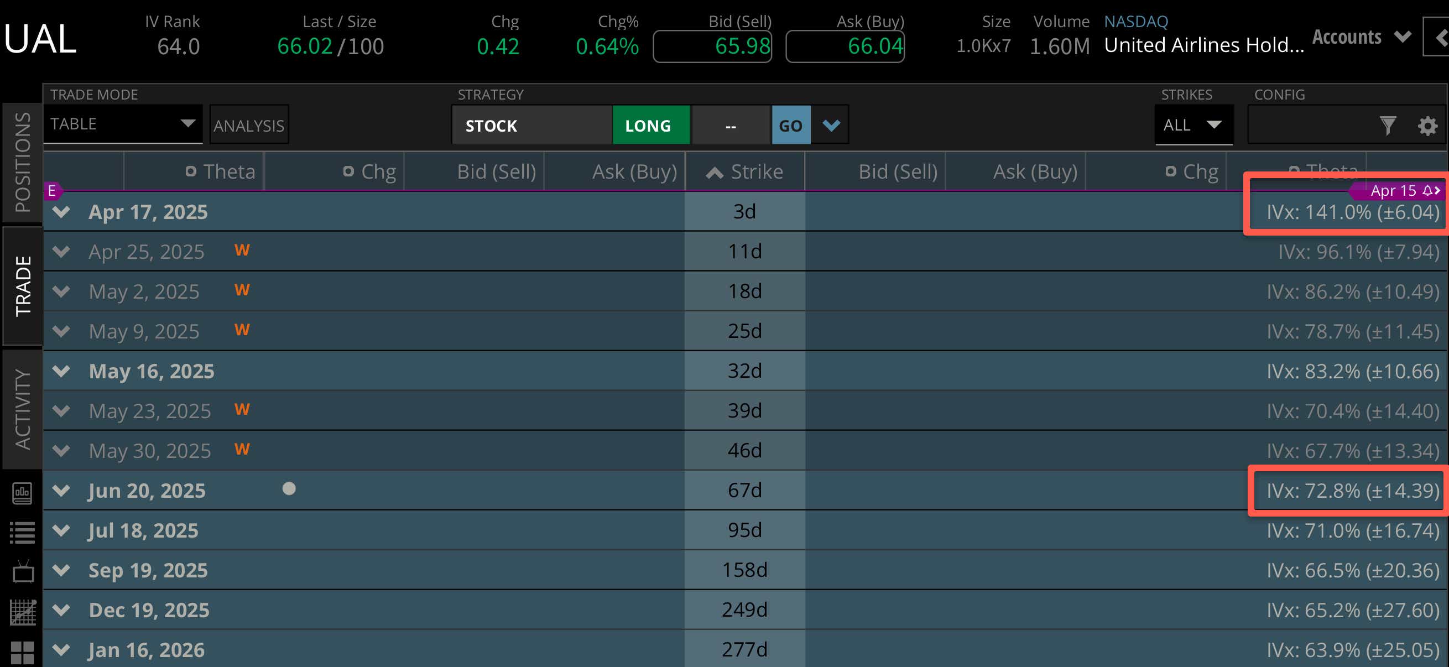Open the grid chart sidebar icon
Image resolution: width=1449 pixels, height=667 pixels.
pos(22,612)
